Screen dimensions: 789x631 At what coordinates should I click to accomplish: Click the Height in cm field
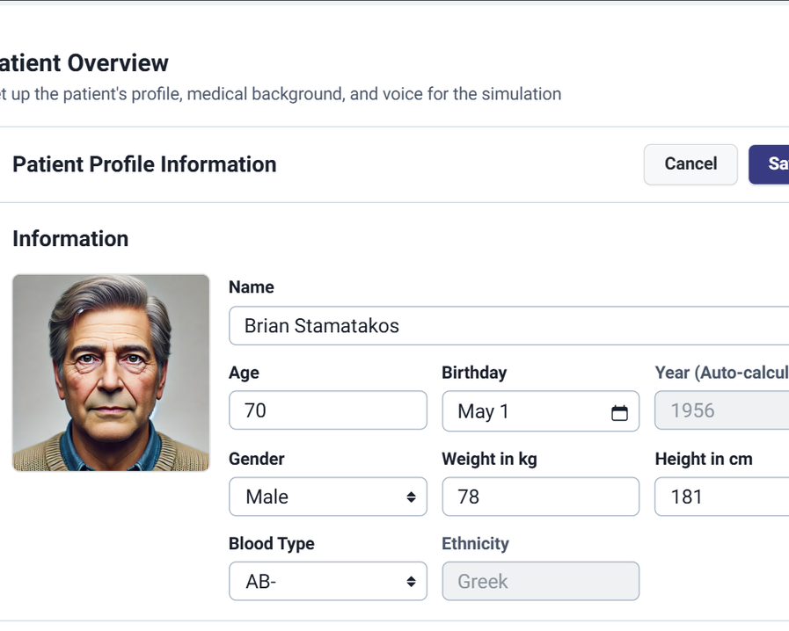[x=721, y=497]
